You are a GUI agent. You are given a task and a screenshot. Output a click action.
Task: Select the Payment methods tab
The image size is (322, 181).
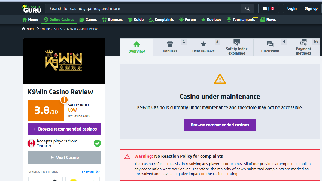pyautogui.click(x=303, y=47)
